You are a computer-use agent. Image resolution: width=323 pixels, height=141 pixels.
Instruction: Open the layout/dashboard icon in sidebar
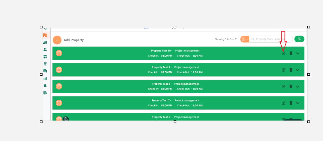coord(45,57)
